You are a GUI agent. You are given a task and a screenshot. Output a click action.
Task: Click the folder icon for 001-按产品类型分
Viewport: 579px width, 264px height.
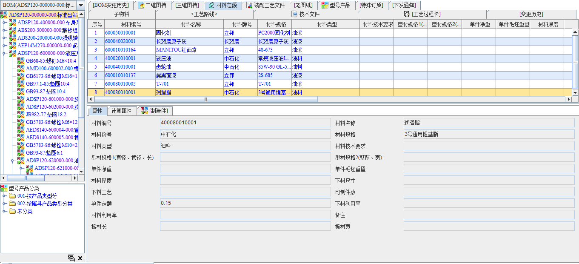(x=12, y=196)
